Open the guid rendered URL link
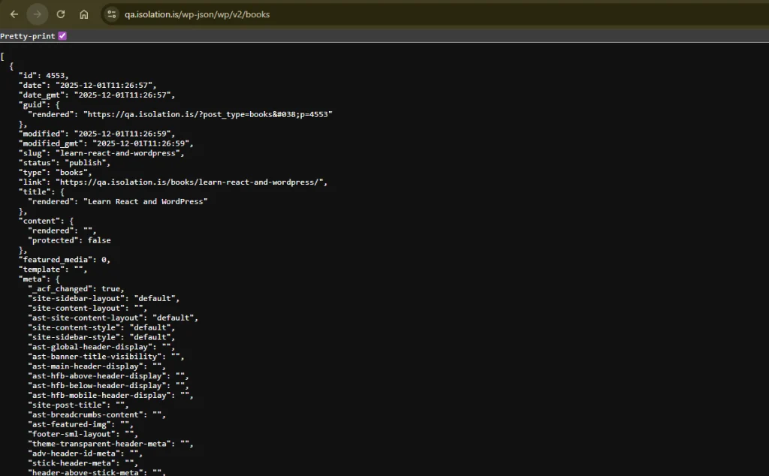 (x=210, y=114)
